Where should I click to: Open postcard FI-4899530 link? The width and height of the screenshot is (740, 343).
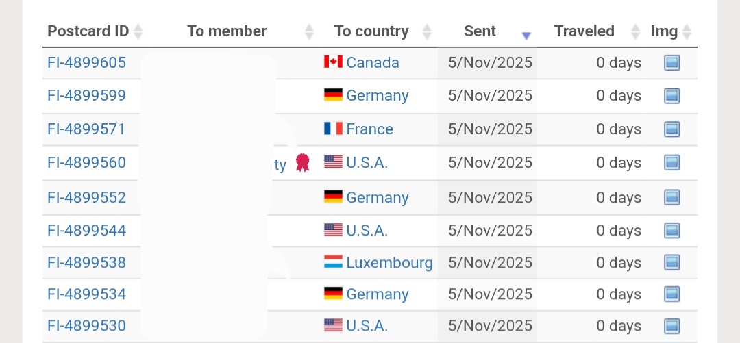86,326
